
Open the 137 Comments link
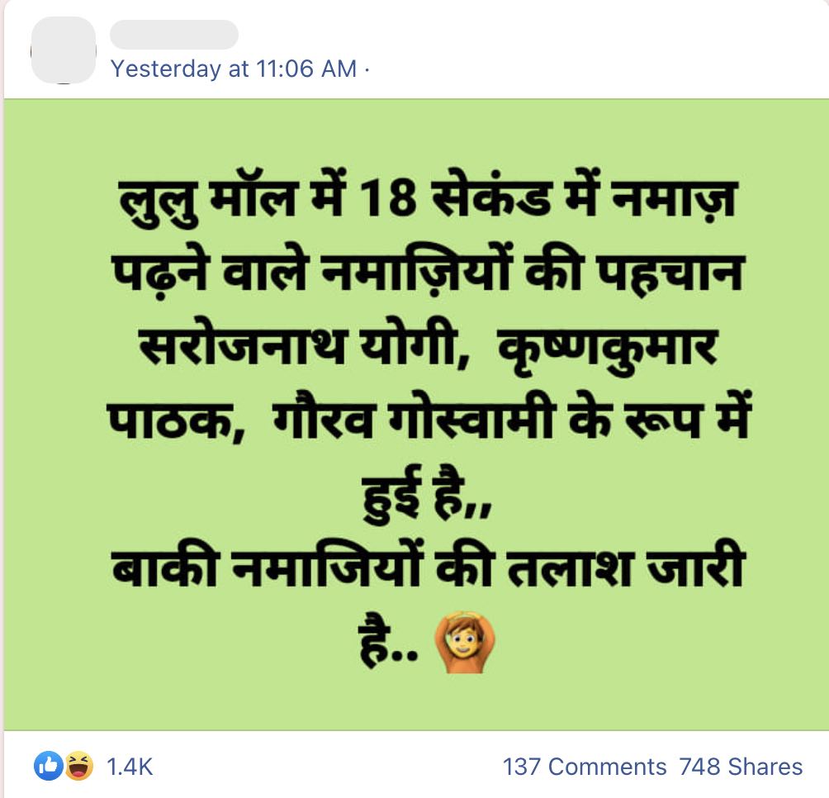click(585, 767)
